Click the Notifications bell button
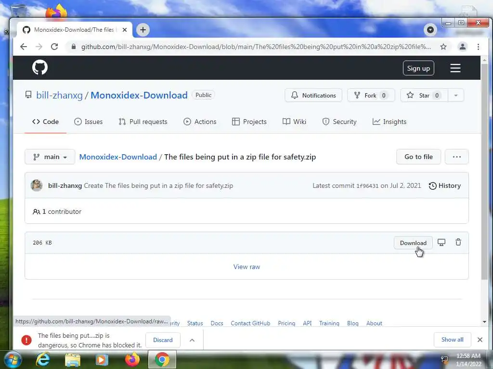 [313, 96]
